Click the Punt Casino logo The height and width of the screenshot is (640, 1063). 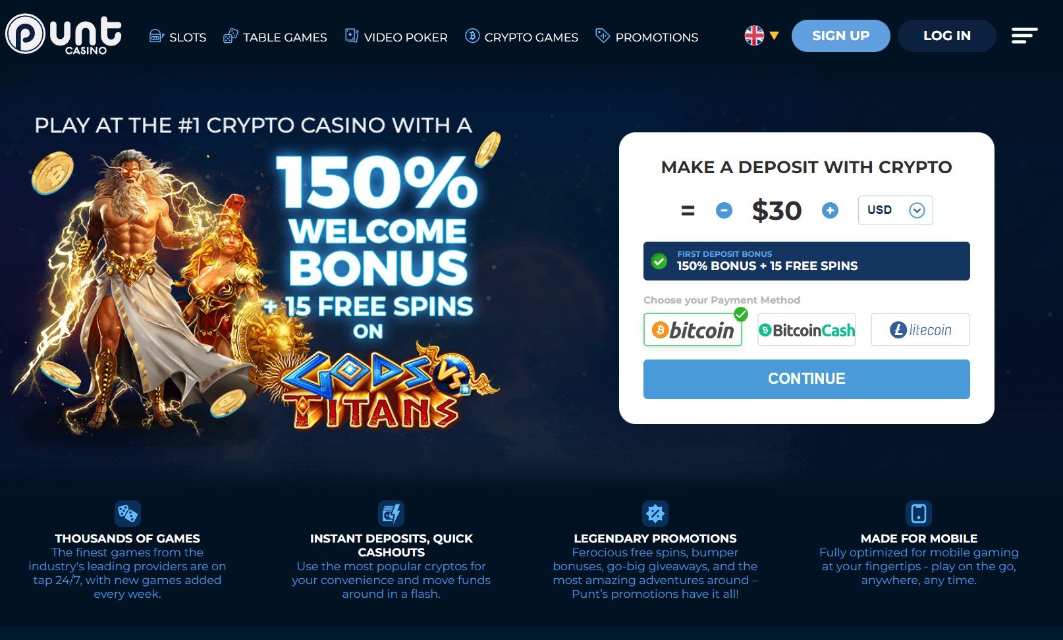pyautogui.click(x=64, y=34)
